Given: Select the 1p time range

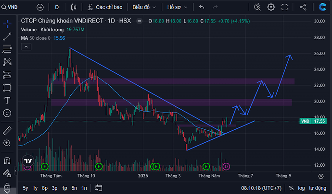Looking at the screenshot, I should point(64,188).
